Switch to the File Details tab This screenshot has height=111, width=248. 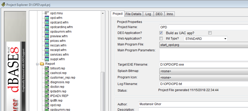(133, 14)
